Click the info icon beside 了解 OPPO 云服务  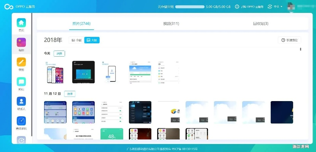237,7
